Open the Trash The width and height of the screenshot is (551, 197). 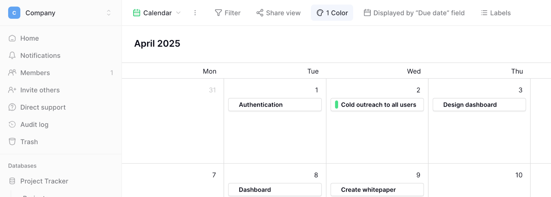click(29, 142)
